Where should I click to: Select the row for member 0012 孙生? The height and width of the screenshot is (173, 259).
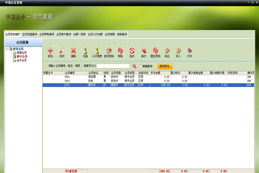(148, 81)
